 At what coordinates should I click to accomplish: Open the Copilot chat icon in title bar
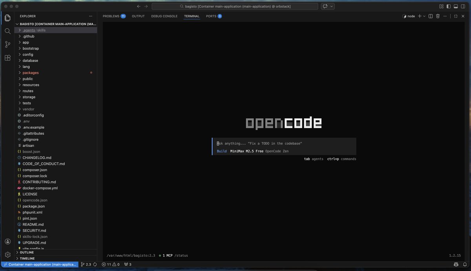pyautogui.click(x=325, y=6)
